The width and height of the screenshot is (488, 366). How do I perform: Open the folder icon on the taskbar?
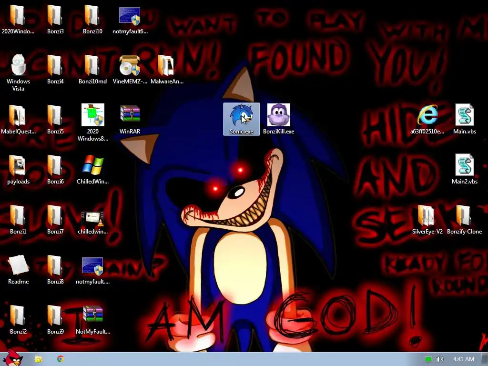coord(38,359)
